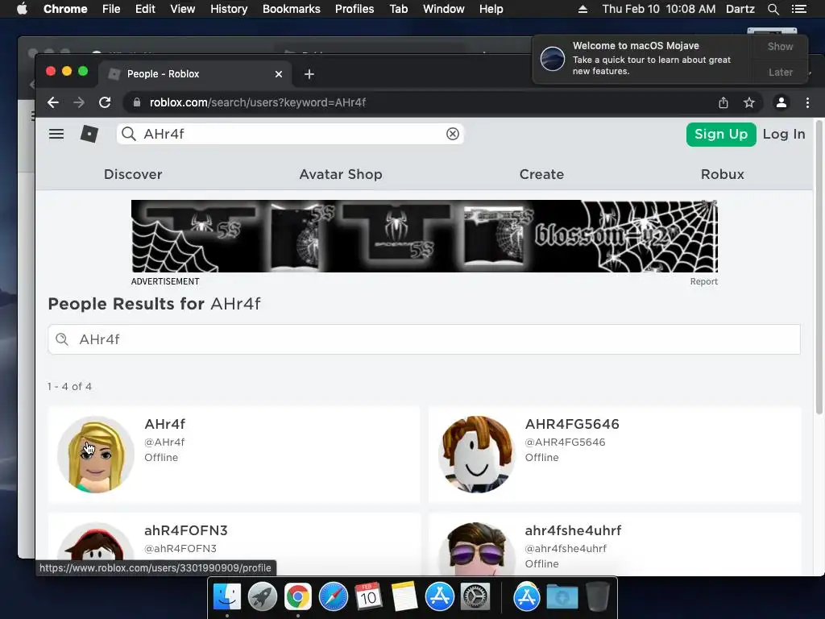Click the Log In link

tap(784, 135)
